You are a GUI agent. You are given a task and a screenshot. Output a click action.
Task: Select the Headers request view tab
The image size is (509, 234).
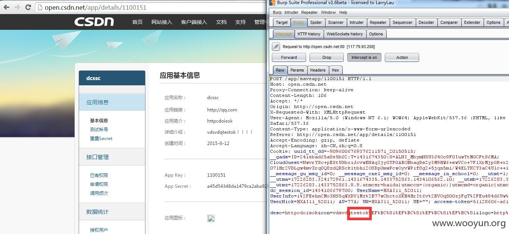318,70
